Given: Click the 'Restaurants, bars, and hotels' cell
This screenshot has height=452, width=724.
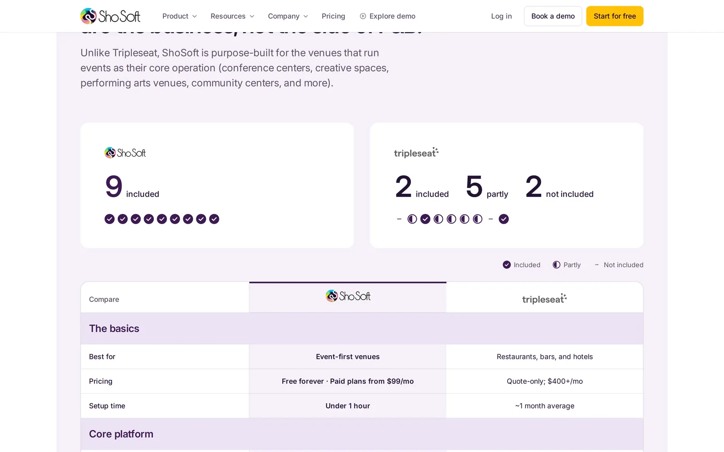Looking at the screenshot, I should [x=545, y=357].
